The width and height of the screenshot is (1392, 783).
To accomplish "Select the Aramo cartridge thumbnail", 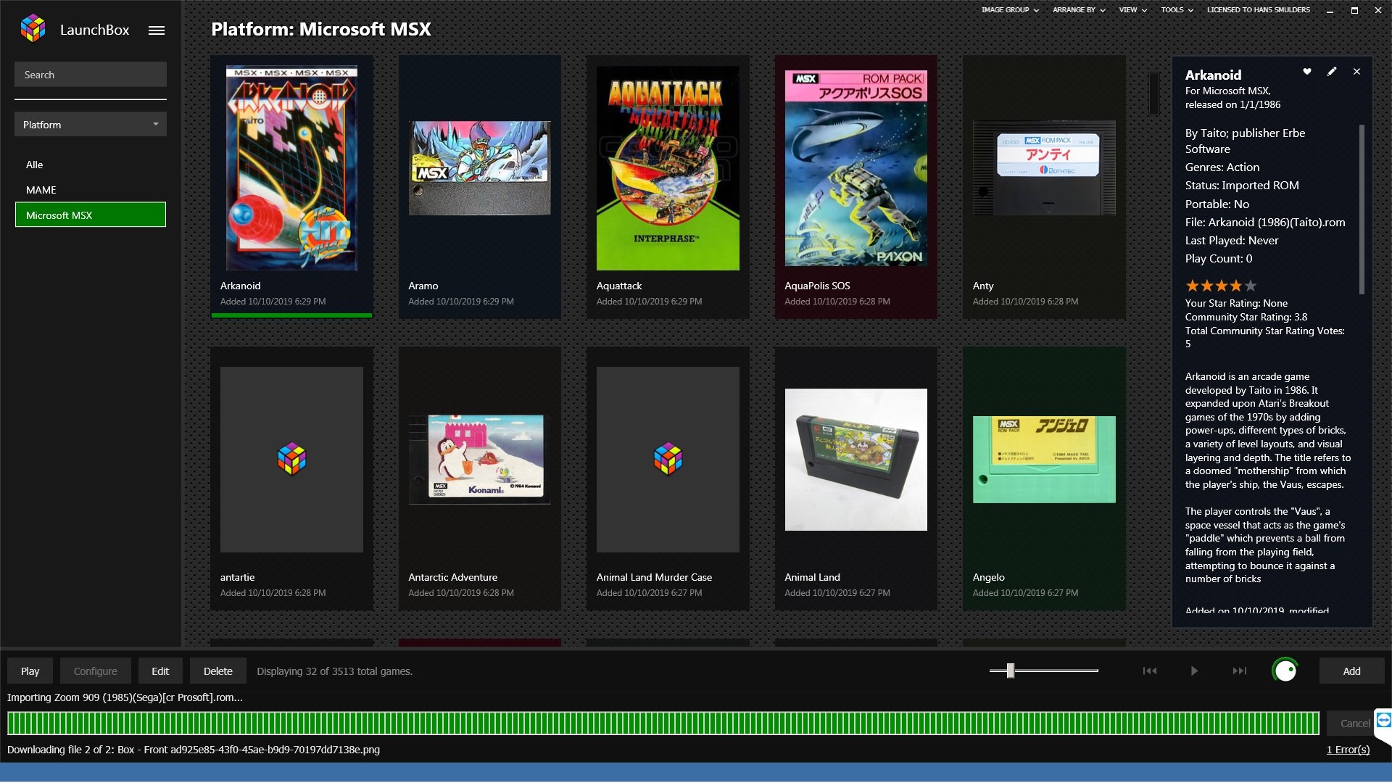I will point(479,167).
